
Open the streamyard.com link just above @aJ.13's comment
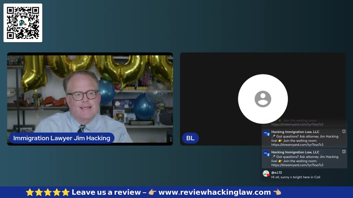[x=297, y=165]
